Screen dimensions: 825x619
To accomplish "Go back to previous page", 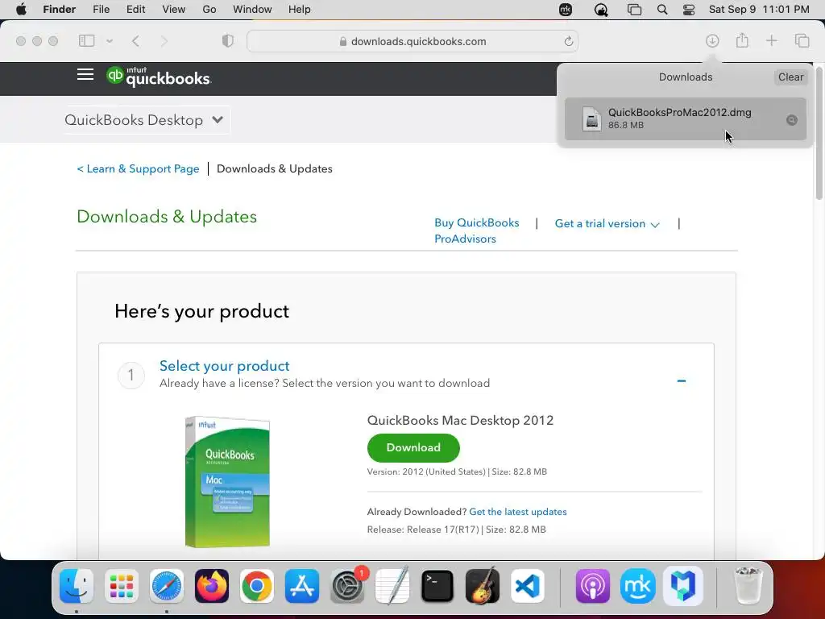I will pyautogui.click(x=135, y=41).
